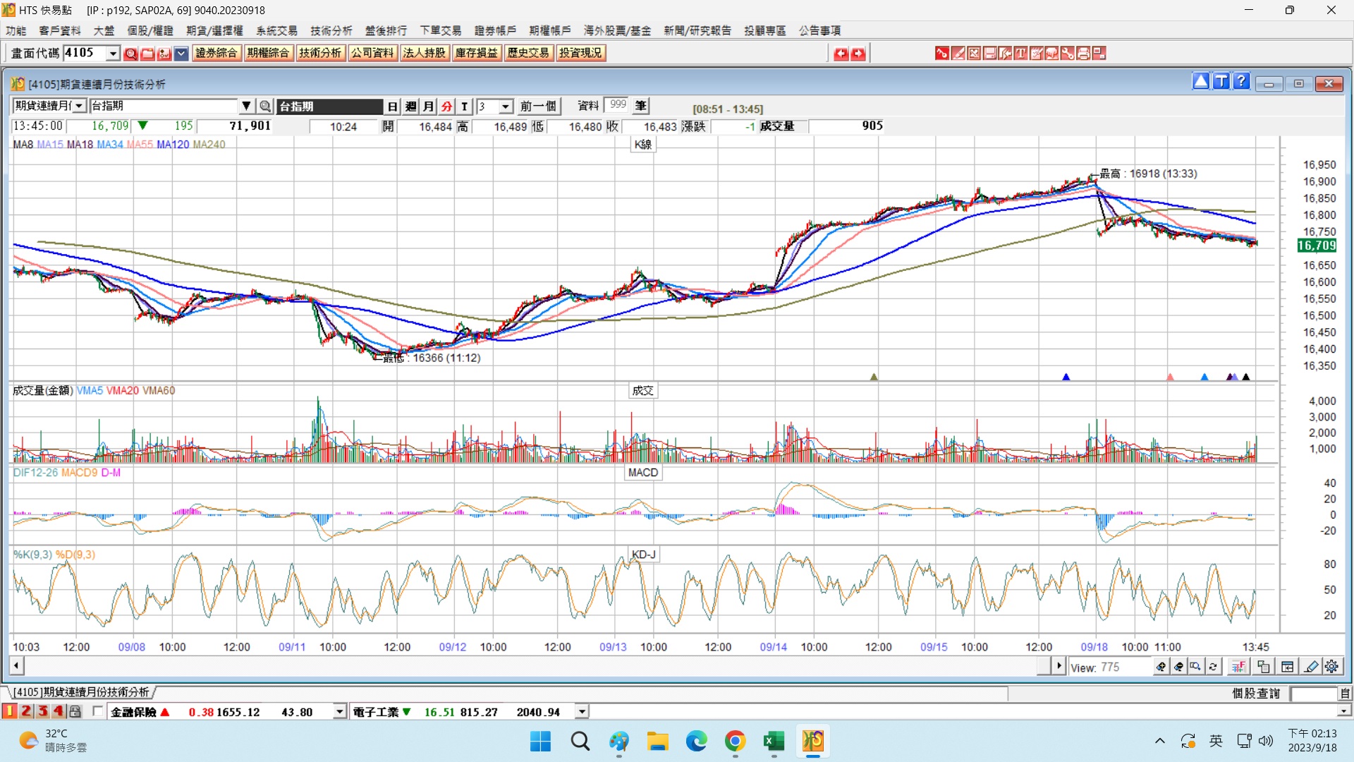Open the 下單交易 menu
This screenshot has height=762, width=1354.
point(440,30)
